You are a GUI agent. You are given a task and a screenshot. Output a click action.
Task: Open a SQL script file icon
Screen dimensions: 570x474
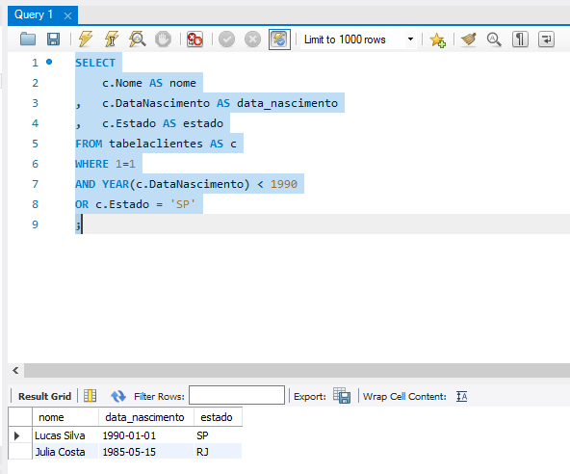point(28,39)
